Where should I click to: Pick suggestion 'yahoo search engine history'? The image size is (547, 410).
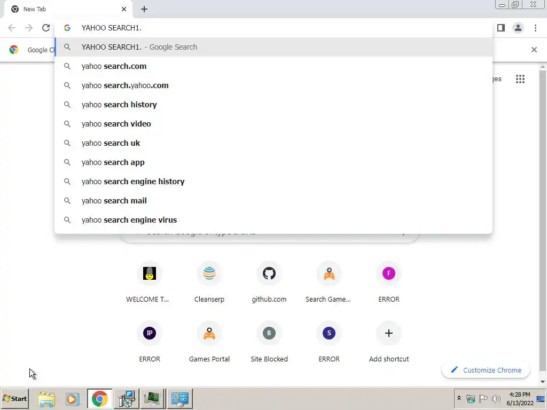pos(274,182)
